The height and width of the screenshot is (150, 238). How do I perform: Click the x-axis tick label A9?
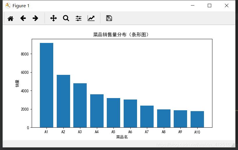tap(180, 132)
